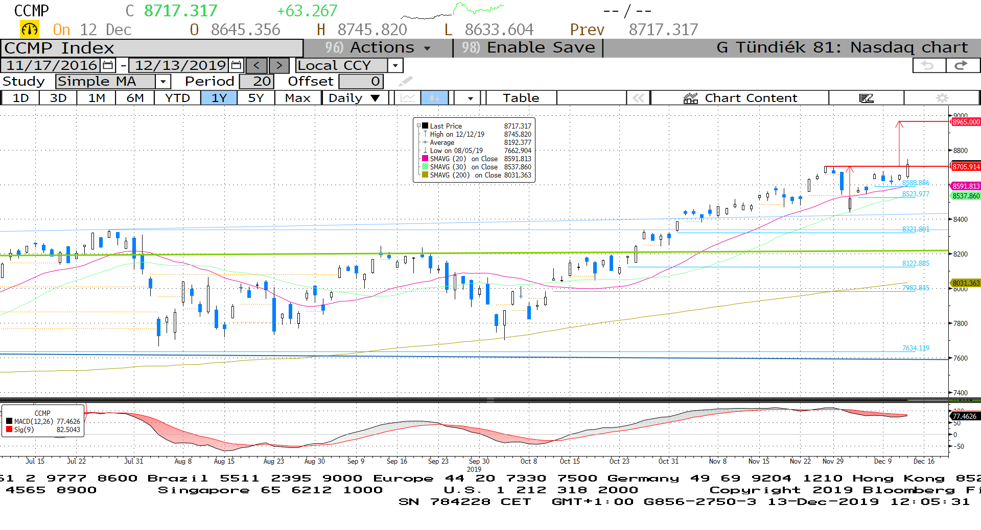981x530 pixels.
Task: Click the Last Price black legend swatch
Action: click(425, 125)
